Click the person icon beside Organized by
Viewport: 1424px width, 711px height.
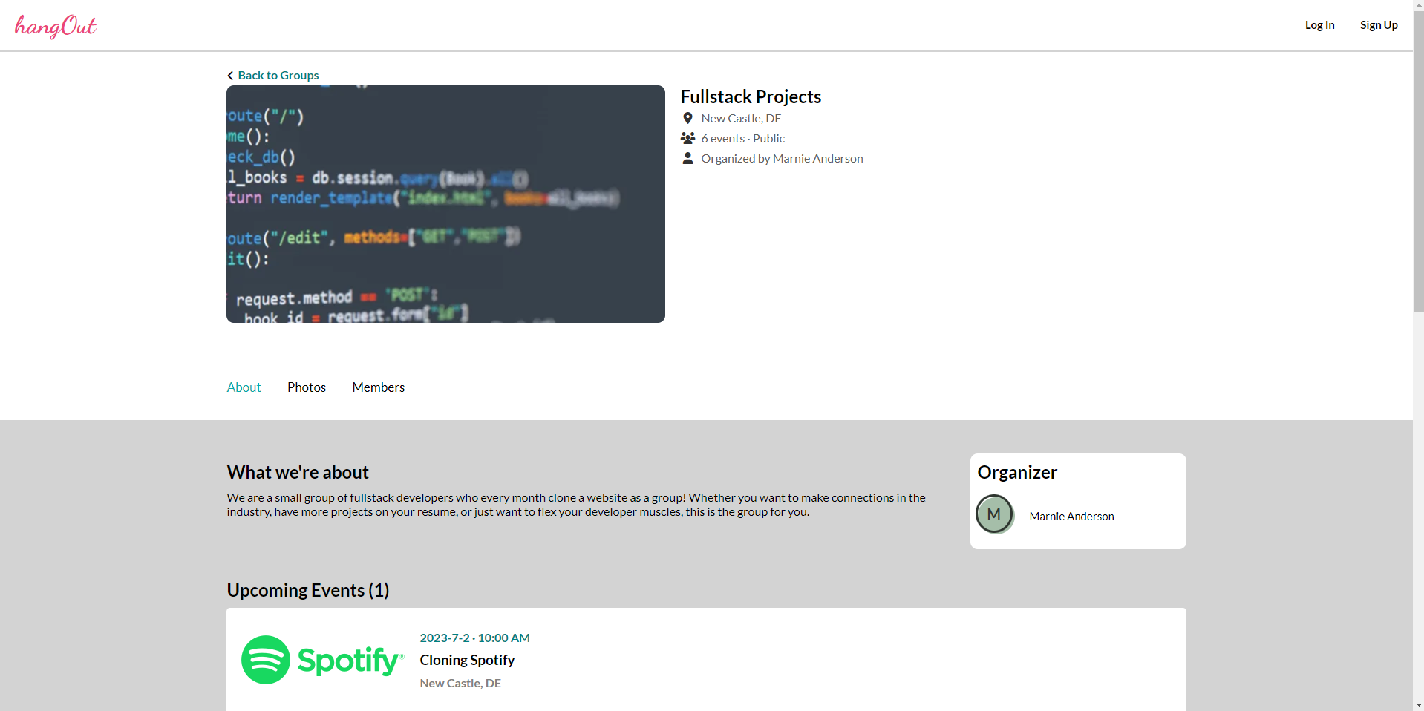pos(687,158)
